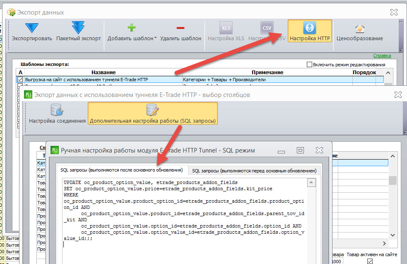Screen dimensions: 407x264
Task: Click the column list scroll-up arrow in tunnel window
Action: 393,156
